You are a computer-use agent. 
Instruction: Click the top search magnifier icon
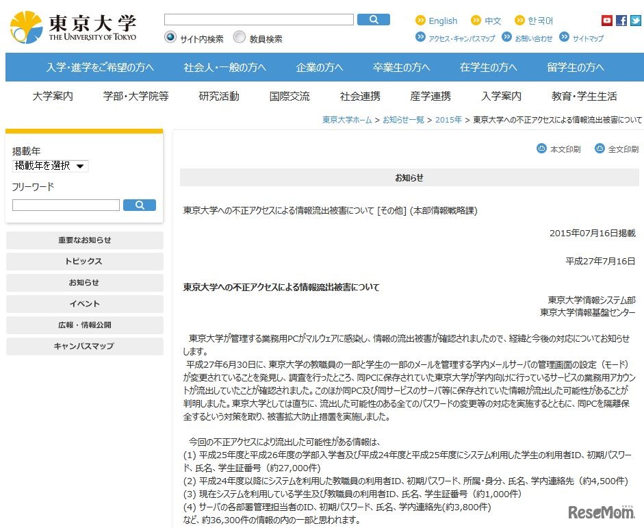coord(373,19)
